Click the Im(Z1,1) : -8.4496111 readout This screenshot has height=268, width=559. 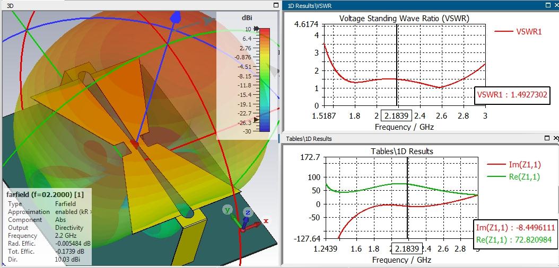click(516, 228)
